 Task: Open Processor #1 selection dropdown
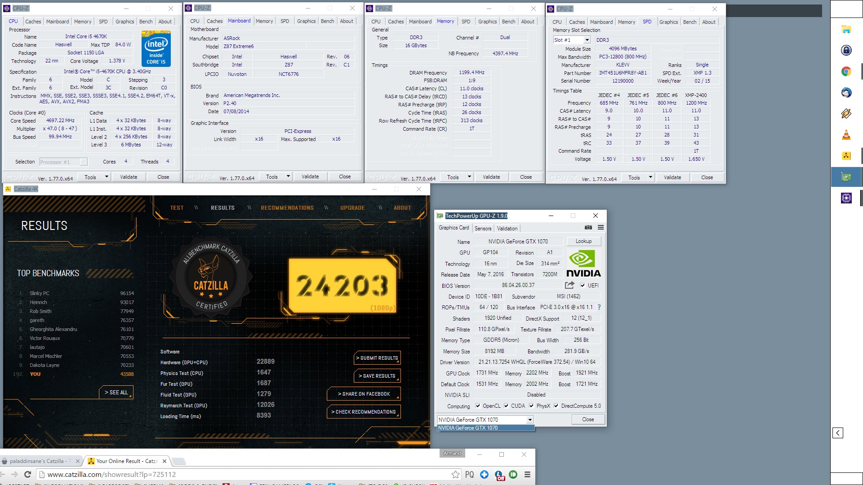pos(83,162)
